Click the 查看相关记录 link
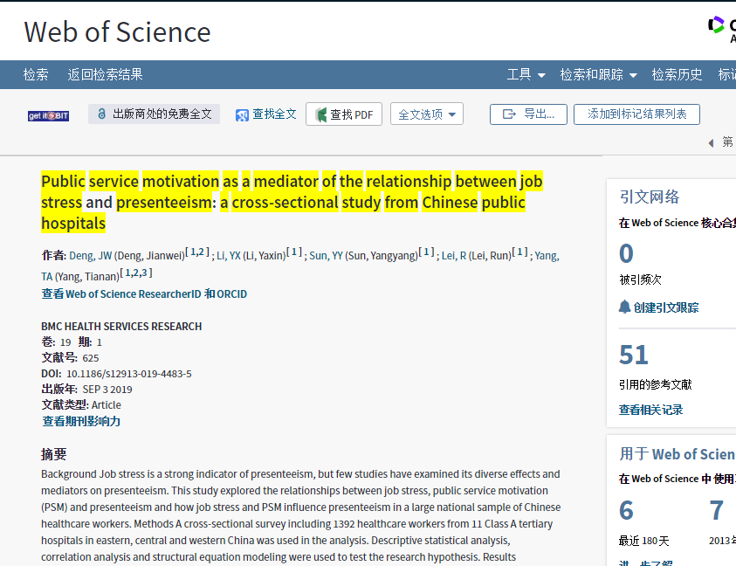Image resolution: width=736 pixels, height=566 pixels. point(650,410)
